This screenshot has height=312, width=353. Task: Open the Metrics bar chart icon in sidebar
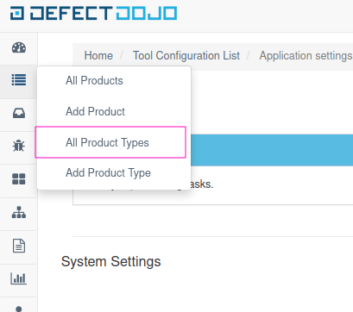[x=19, y=278]
